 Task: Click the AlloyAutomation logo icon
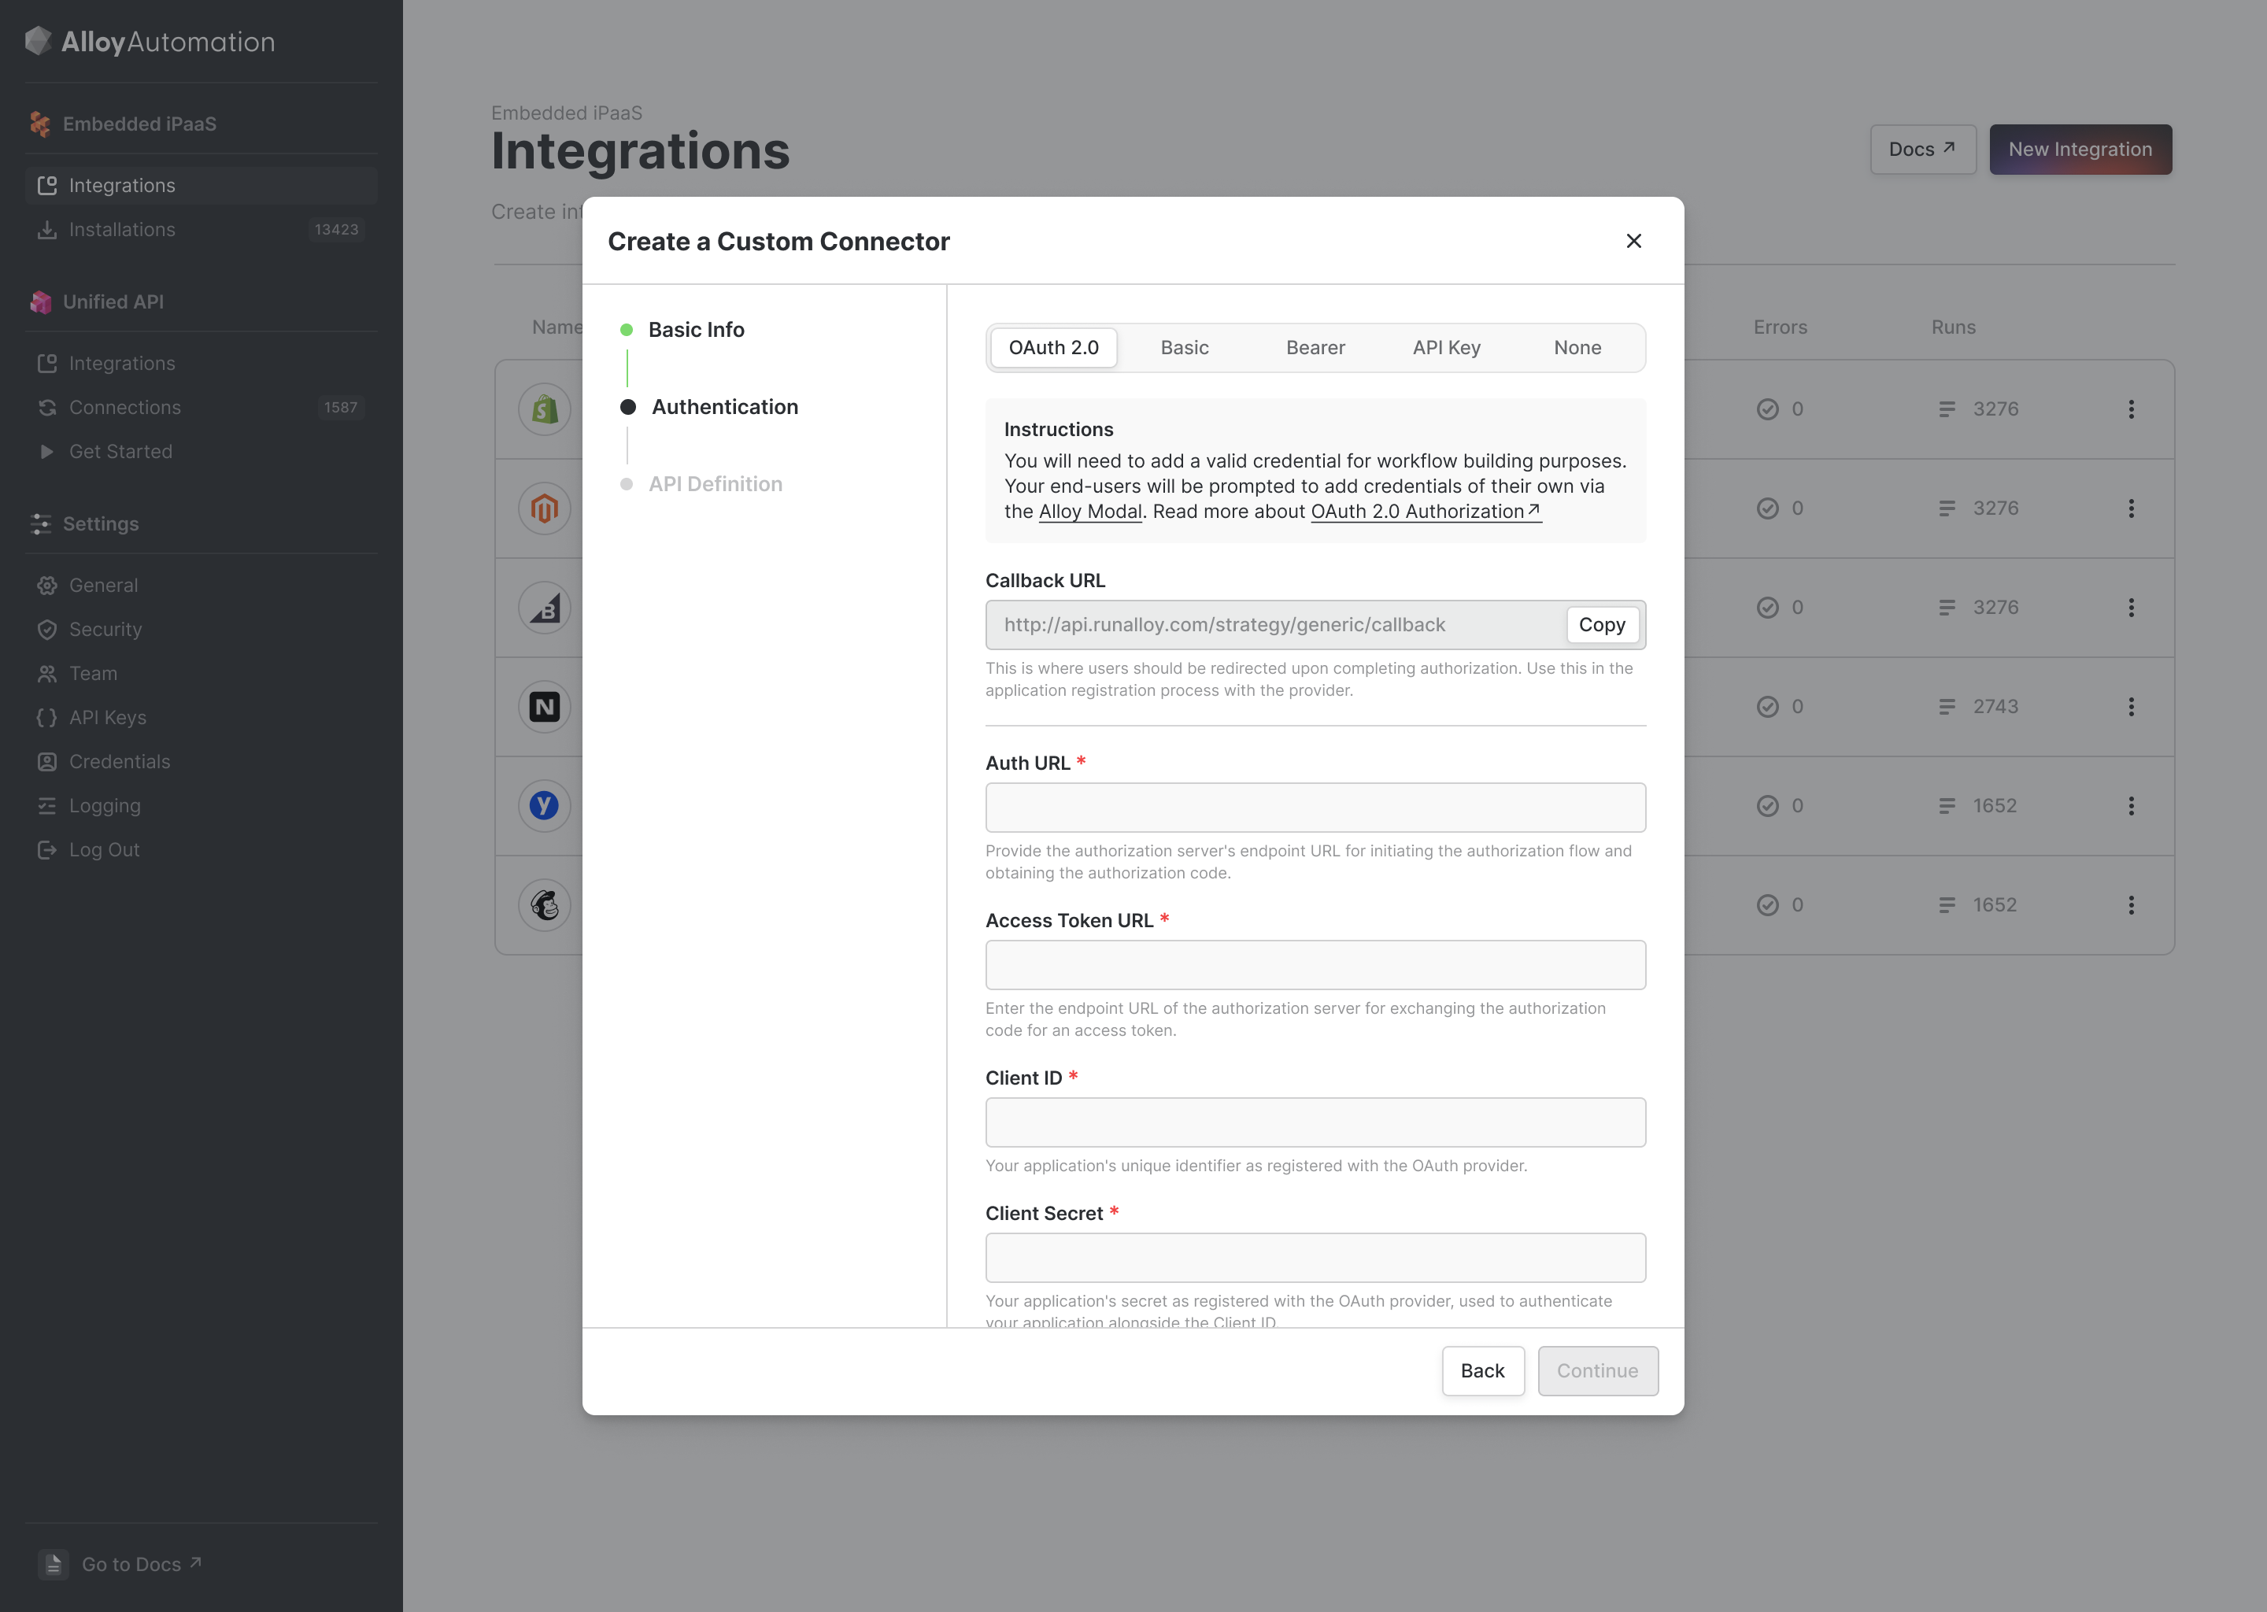pyautogui.click(x=38, y=41)
